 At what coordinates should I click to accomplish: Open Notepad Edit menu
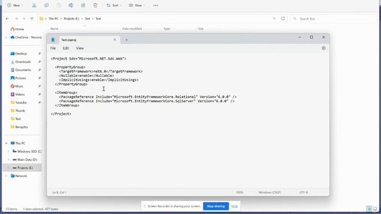[x=66, y=48]
